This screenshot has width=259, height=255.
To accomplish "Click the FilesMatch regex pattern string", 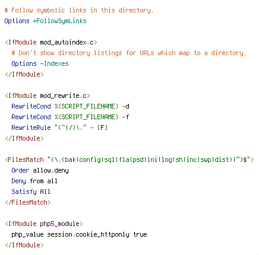I will 149,160.
